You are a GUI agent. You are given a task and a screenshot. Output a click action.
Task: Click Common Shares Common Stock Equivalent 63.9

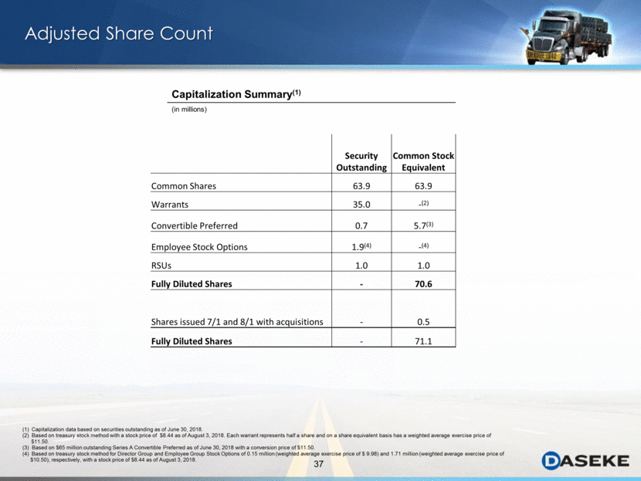[x=423, y=186]
